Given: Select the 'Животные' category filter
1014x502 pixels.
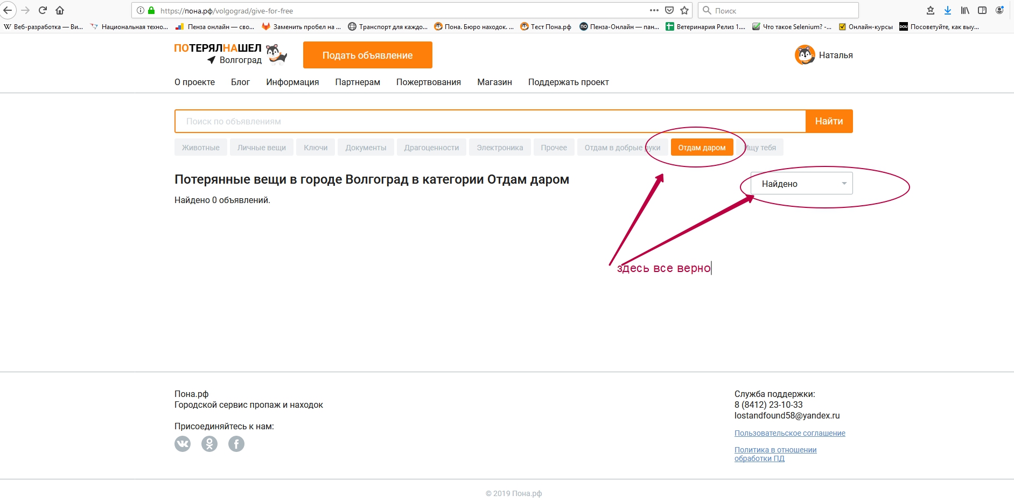Looking at the screenshot, I should pyautogui.click(x=200, y=148).
